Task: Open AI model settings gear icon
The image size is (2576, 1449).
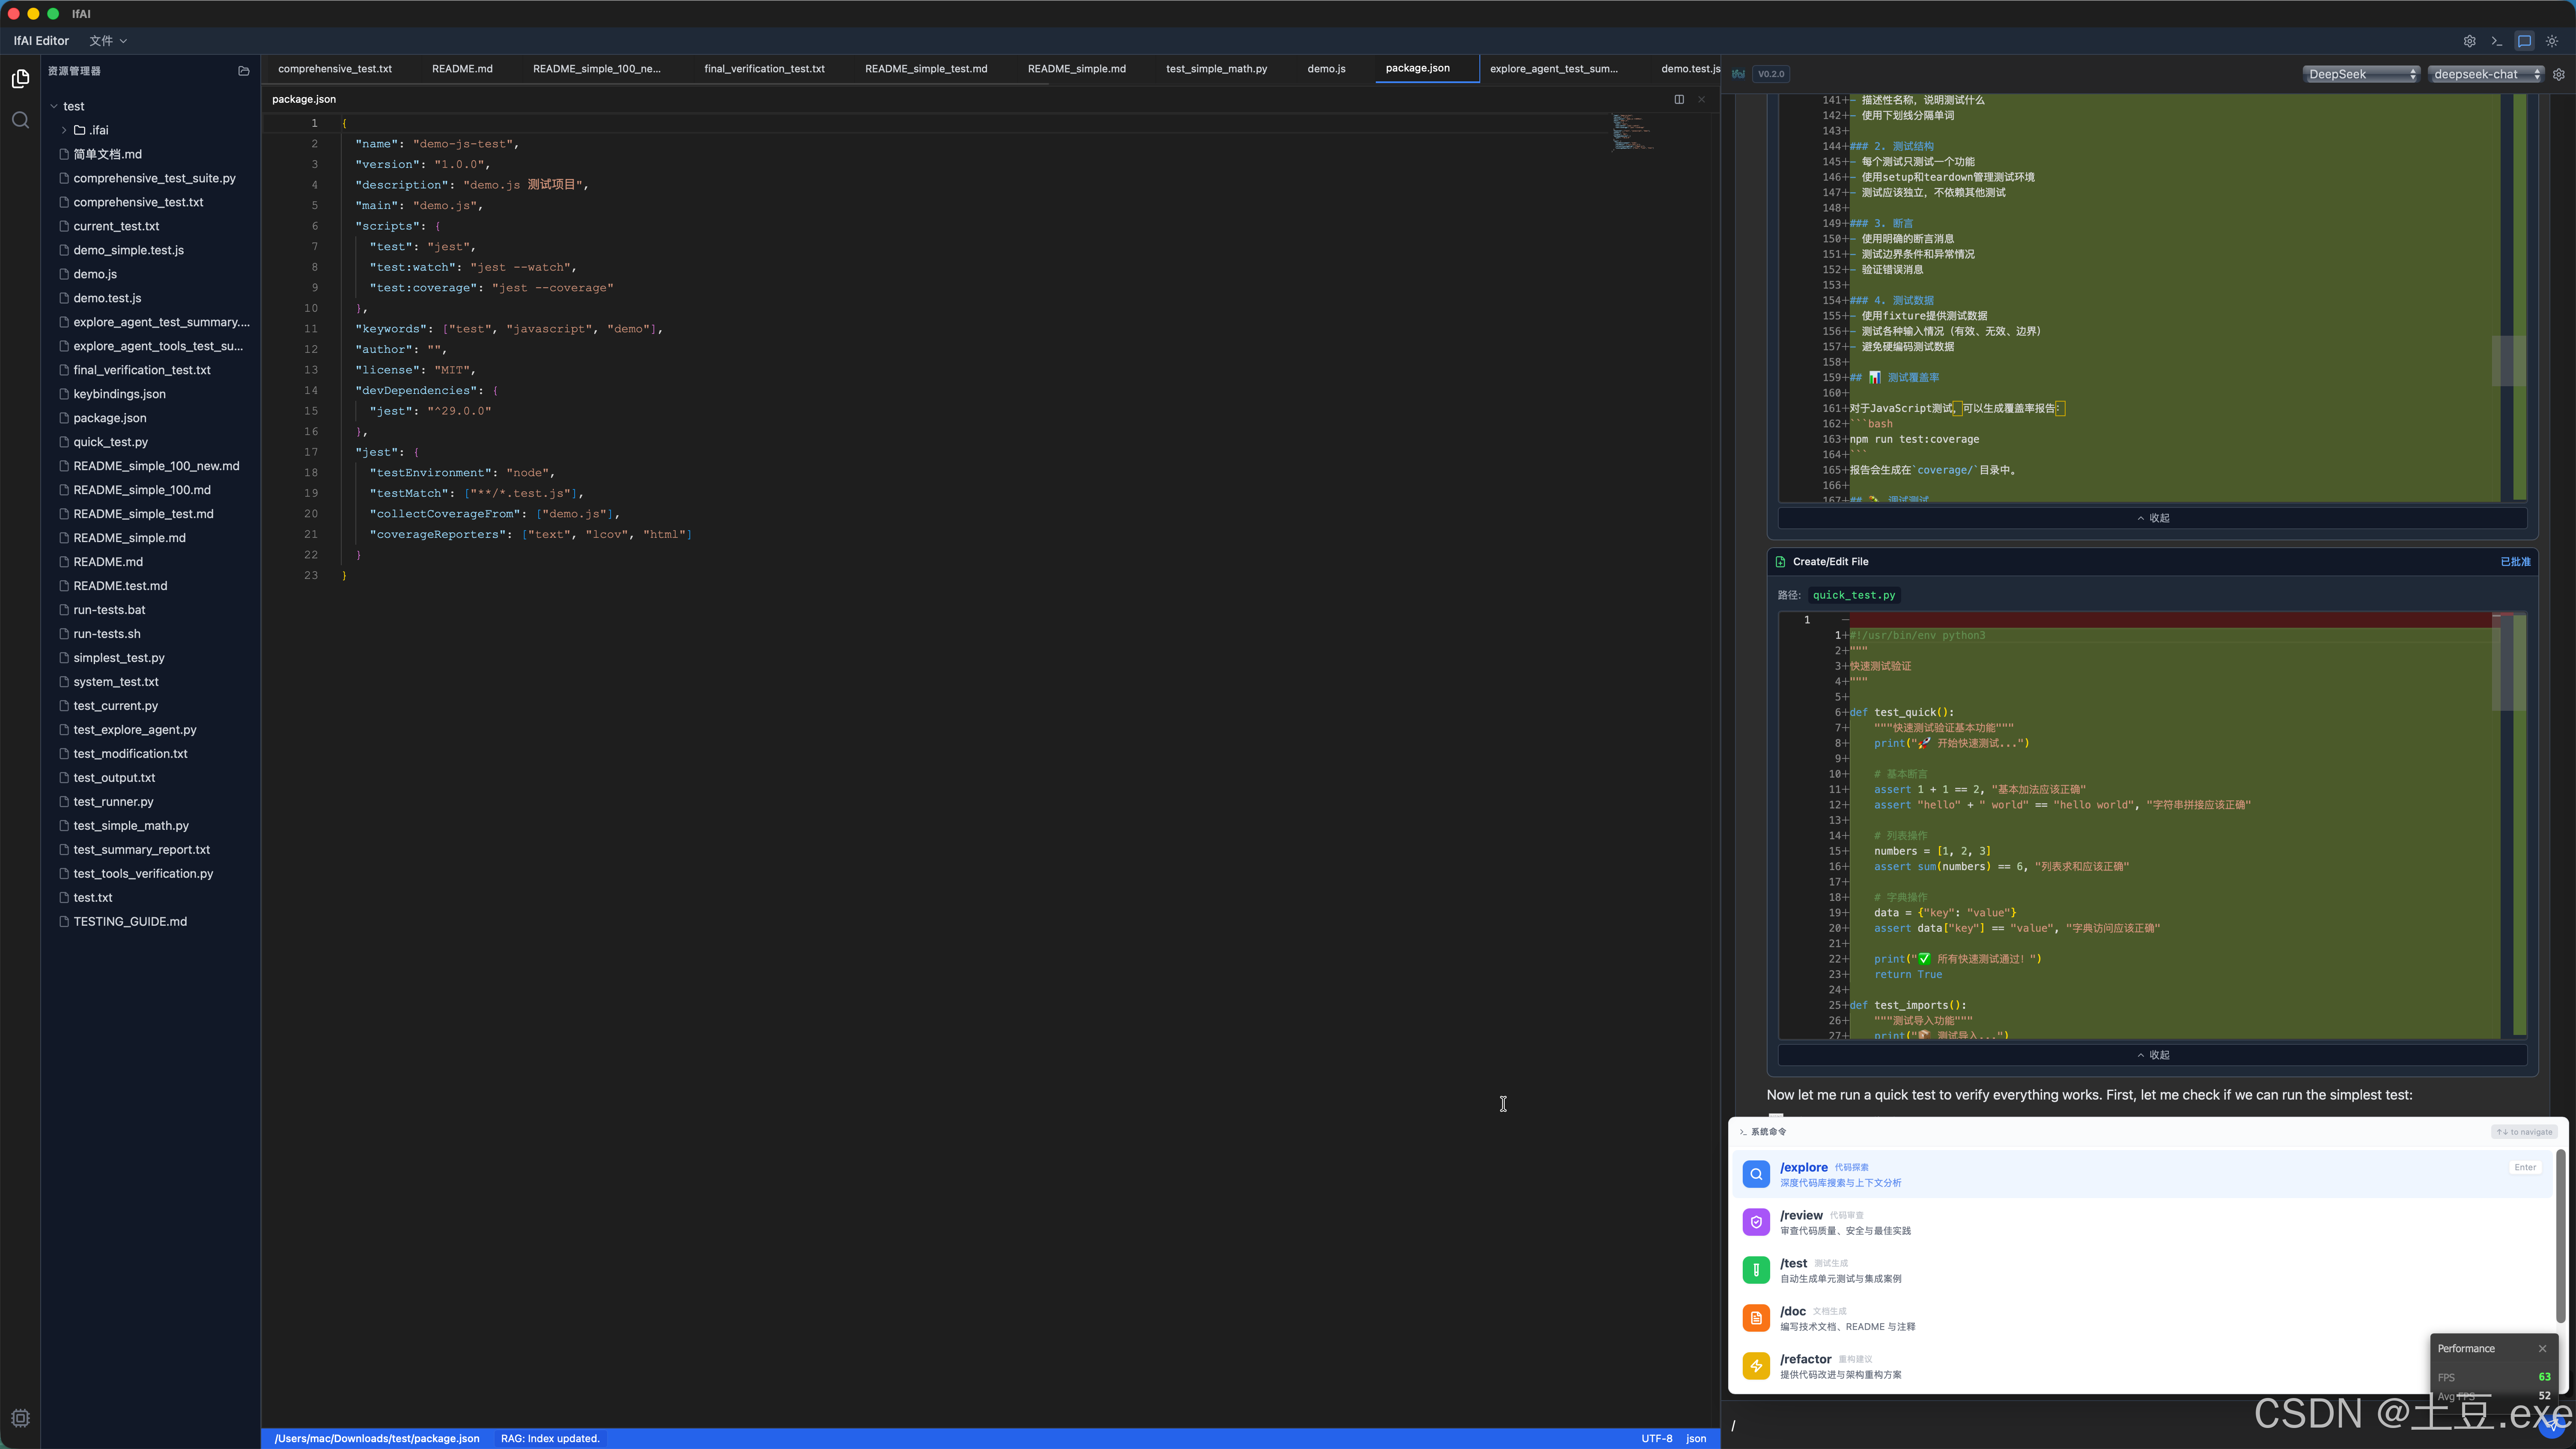Action: click(2559, 74)
